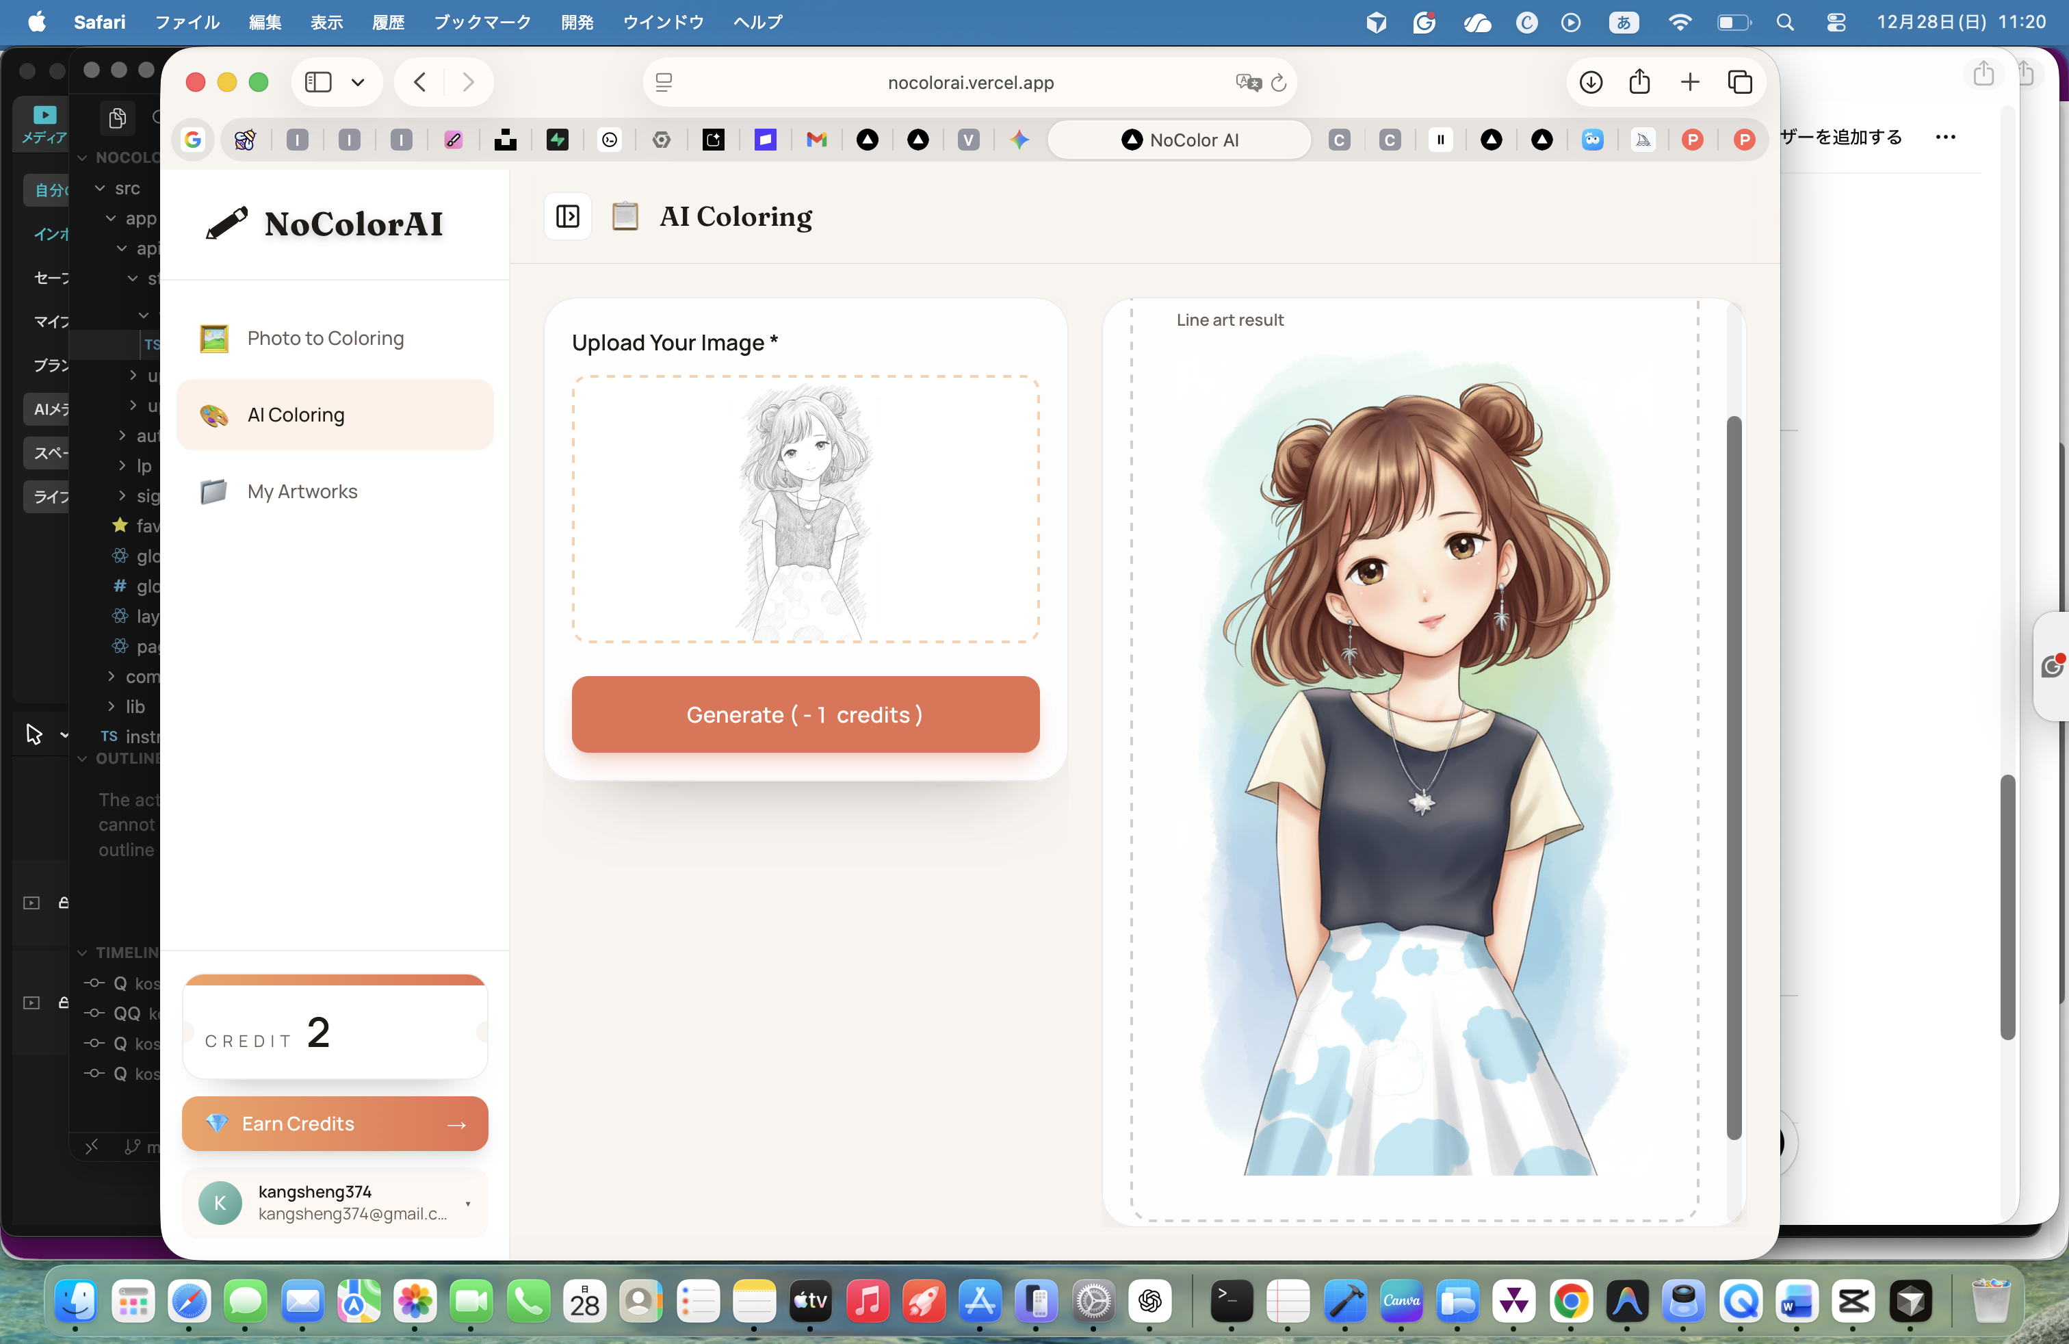Open the Downloads icon in Safari toolbar

coord(1590,81)
